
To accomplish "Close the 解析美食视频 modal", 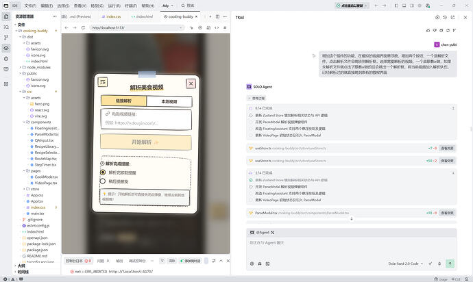I will (x=191, y=84).
